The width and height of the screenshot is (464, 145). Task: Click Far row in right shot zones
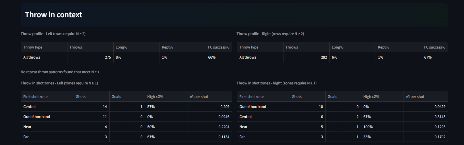point(342,137)
